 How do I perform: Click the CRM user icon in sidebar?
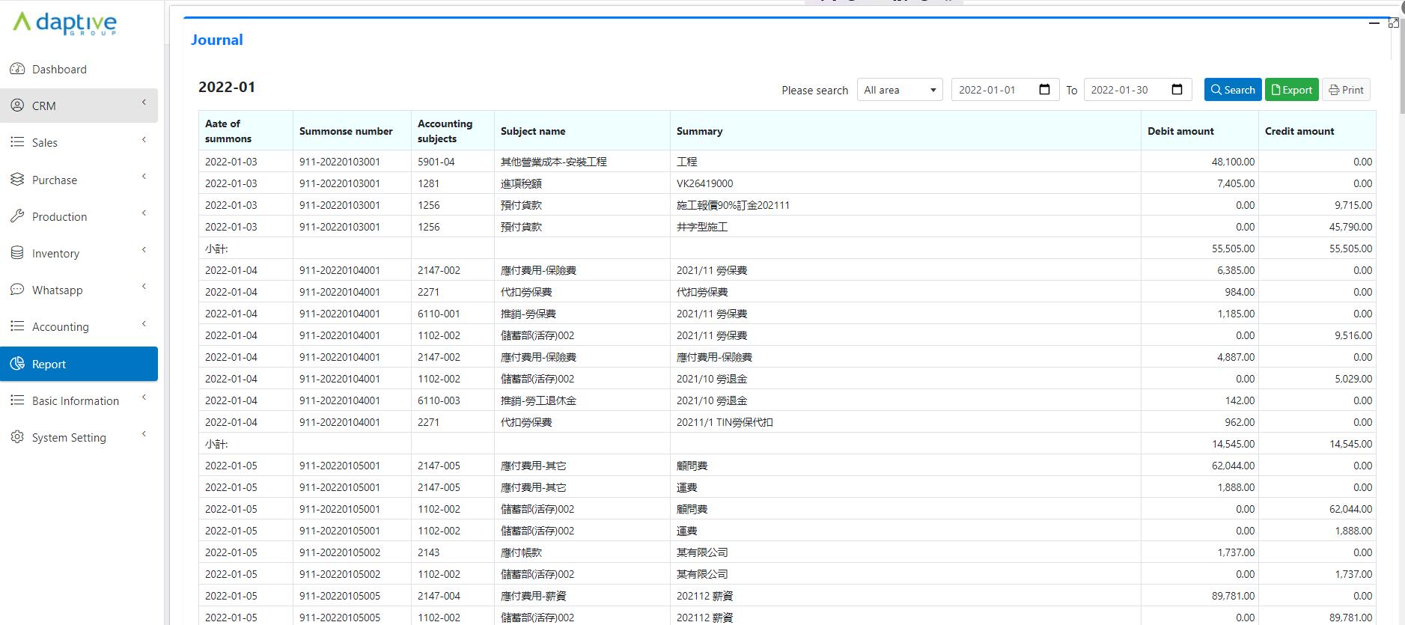pyautogui.click(x=17, y=106)
